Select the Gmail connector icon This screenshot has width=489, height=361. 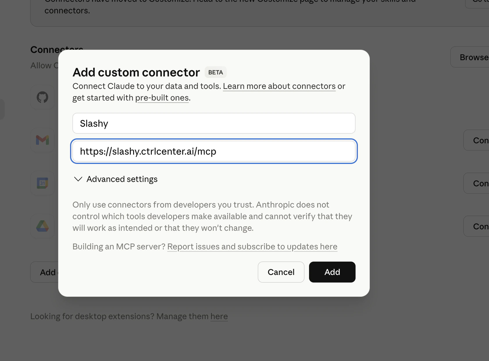[42, 140]
